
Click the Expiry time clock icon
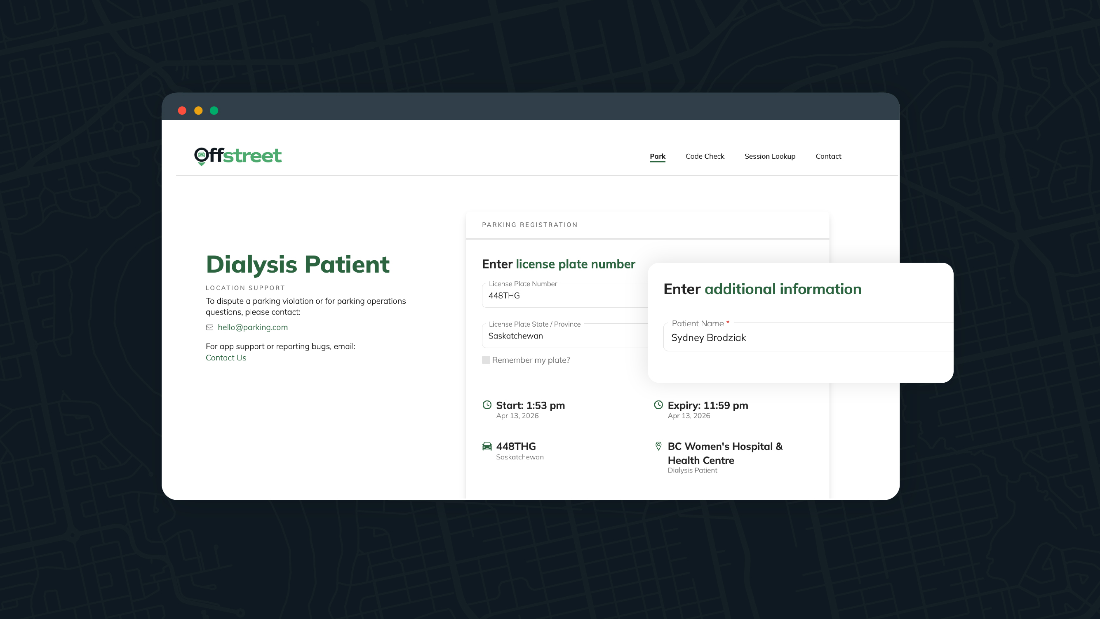point(658,405)
